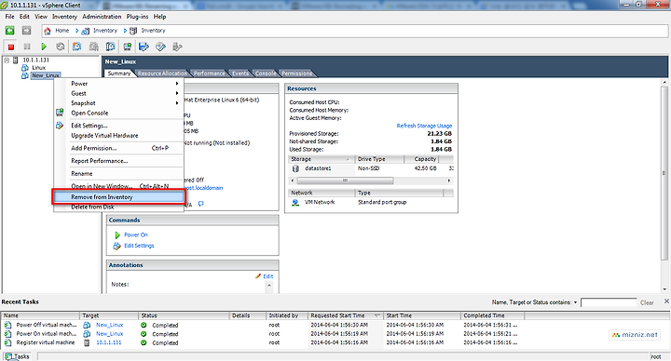Click the storage table horizontal scrollbar
This screenshot has height=361, width=671.
click(345, 180)
